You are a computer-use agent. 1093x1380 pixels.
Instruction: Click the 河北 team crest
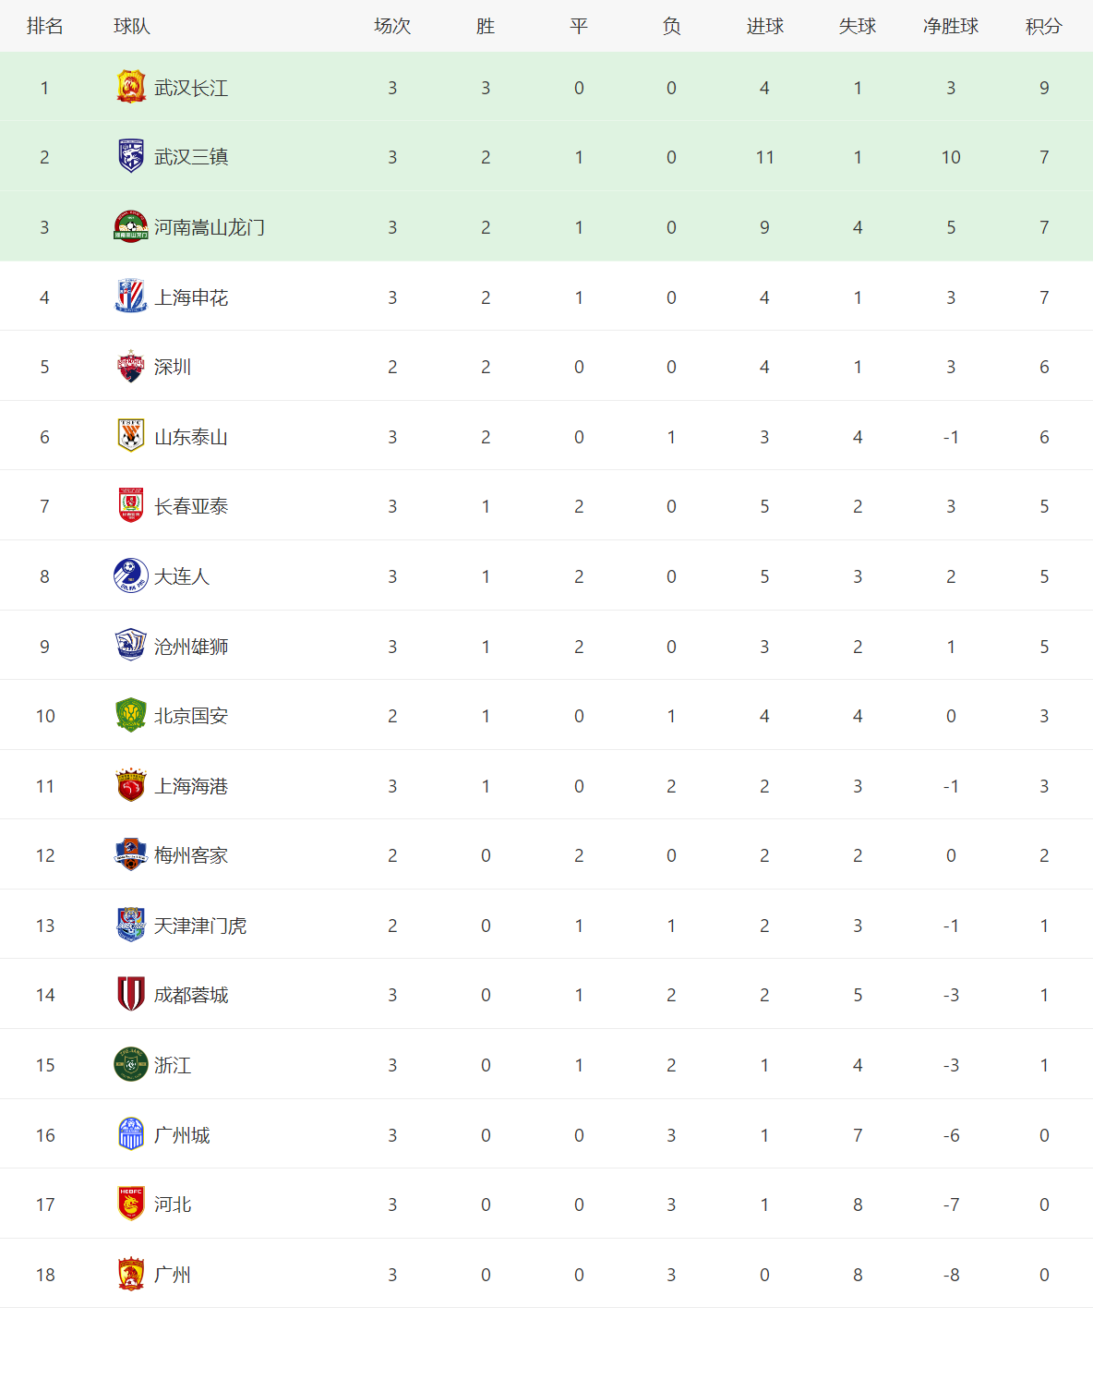[131, 1204]
